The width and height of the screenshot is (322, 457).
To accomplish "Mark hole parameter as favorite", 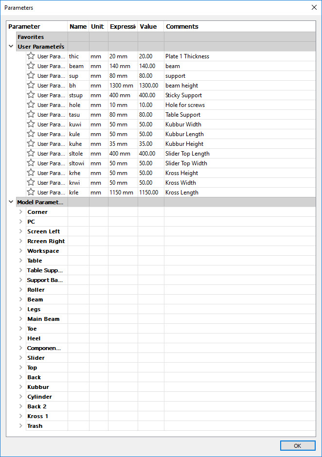I will click(31, 105).
